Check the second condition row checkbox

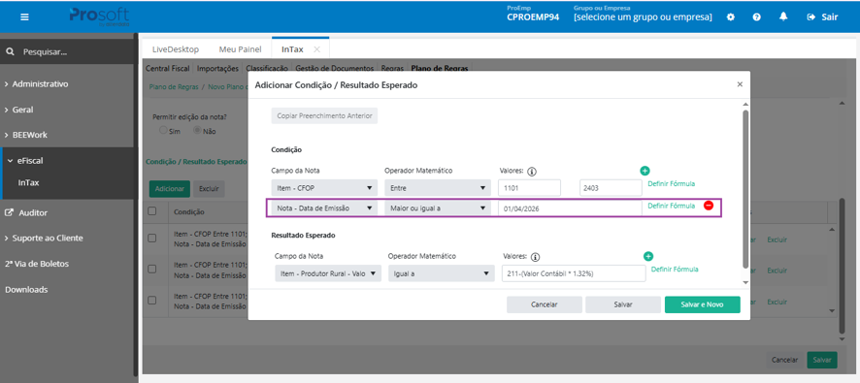152,269
